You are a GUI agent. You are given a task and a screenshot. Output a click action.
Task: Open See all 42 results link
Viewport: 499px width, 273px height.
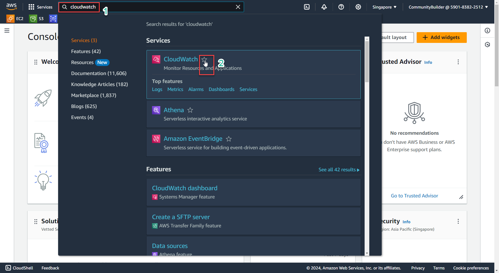click(339, 170)
